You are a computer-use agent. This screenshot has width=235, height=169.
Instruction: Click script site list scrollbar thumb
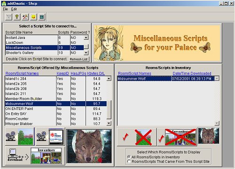[86, 47]
